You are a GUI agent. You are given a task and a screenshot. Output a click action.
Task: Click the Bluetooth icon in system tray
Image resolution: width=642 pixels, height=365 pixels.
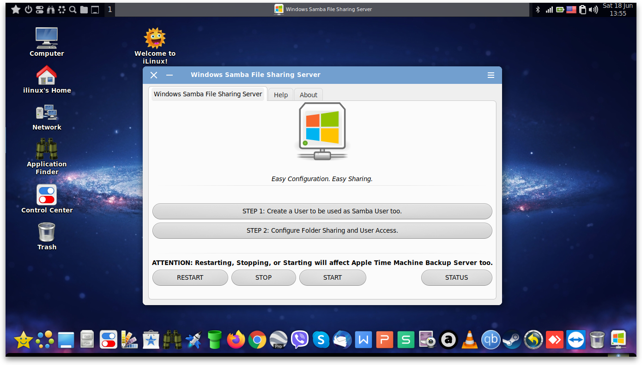(x=538, y=9)
